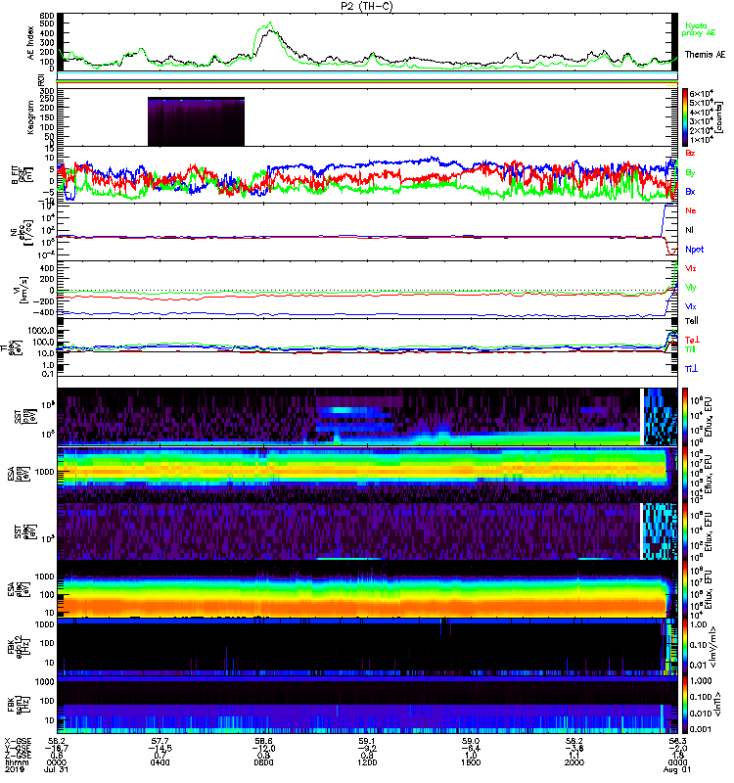Click the Keogram counts color bar
Image resolution: width=734 pixels, height=783 pixels.
[x=685, y=117]
